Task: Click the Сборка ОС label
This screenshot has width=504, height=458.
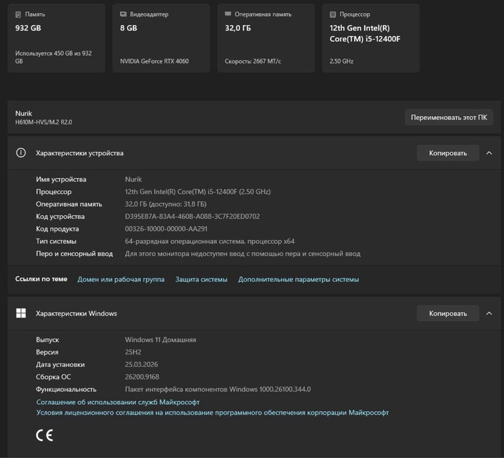Action: click(x=53, y=377)
